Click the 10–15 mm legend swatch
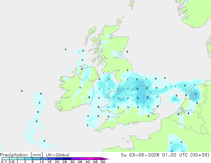 click(44, 159)
